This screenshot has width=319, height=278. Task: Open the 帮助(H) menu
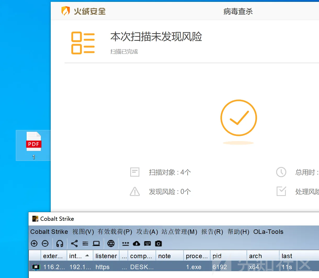[238, 232]
